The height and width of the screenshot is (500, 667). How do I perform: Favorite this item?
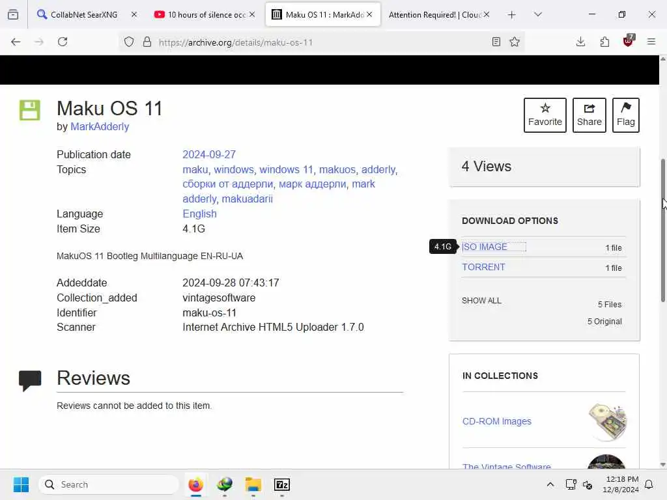point(545,115)
